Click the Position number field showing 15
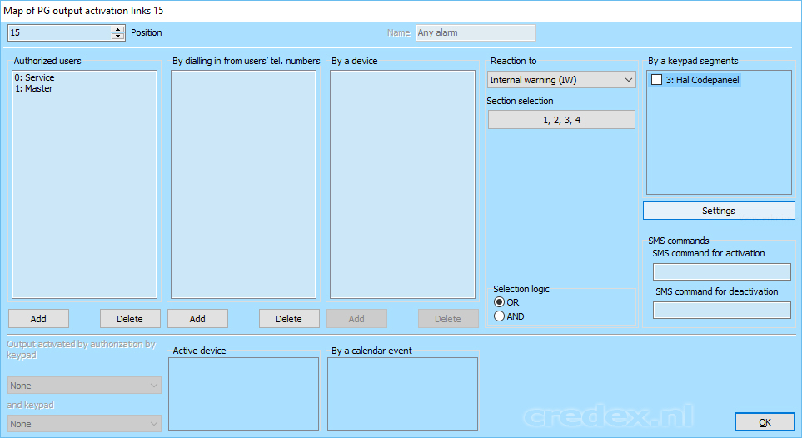The height and width of the screenshot is (438, 802). pos(60,32)
